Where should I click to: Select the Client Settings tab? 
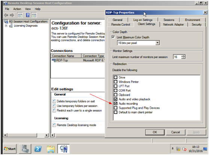[146, 24]
